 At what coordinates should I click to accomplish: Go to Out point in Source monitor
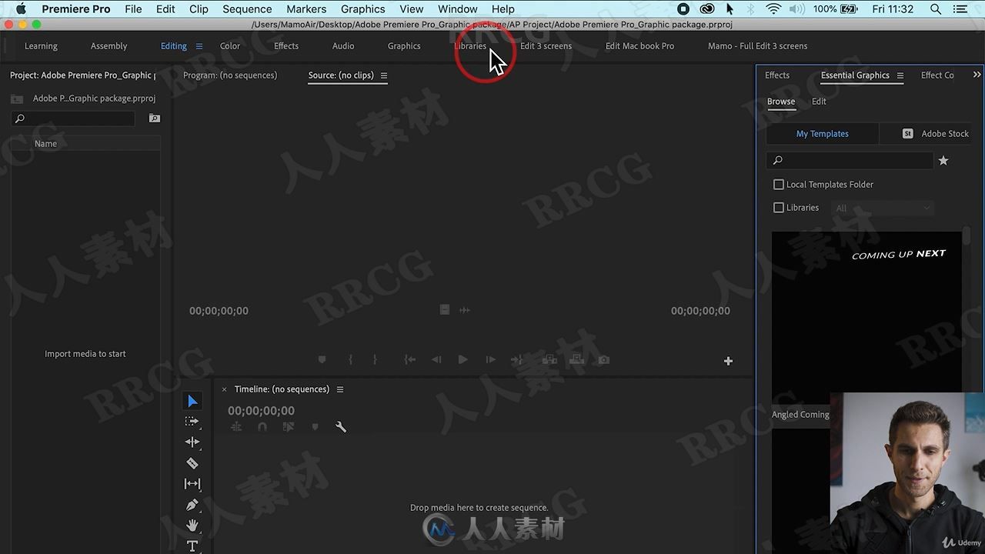pyautogui.click(x=516, y=359)
